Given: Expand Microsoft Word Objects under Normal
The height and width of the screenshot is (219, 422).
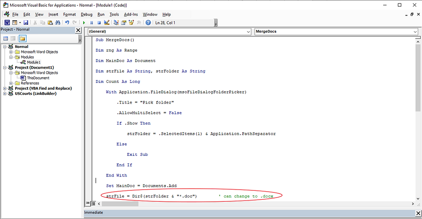Looking at the screenshot, I should point(11,52).
